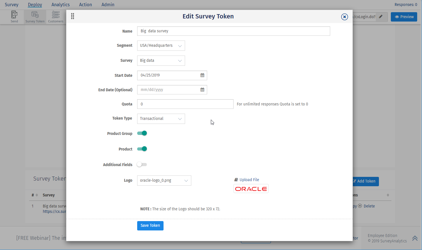Open the Segment dropdown
422x250 pixels.
coord(161,46)
